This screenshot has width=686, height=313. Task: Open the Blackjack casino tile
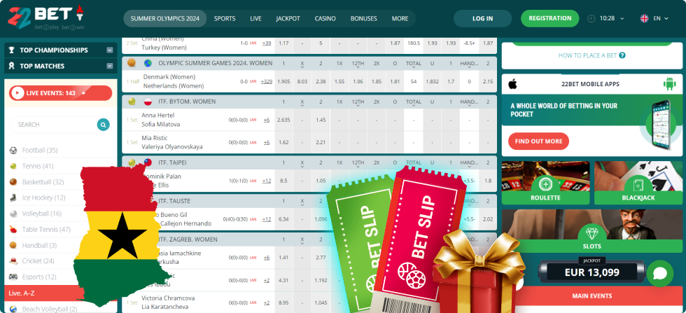click(x=638, y=183)
